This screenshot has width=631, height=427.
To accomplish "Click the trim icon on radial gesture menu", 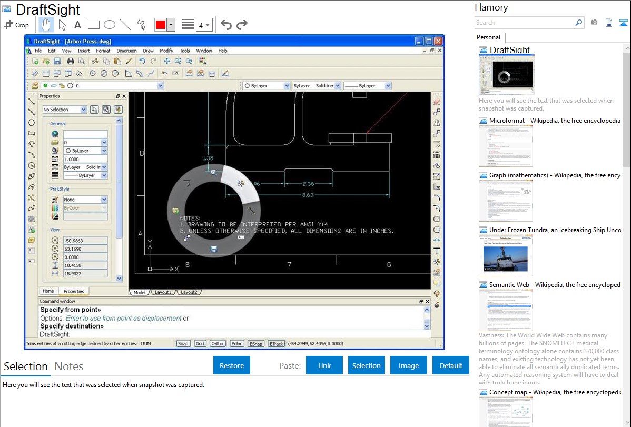I will [241, 184].
